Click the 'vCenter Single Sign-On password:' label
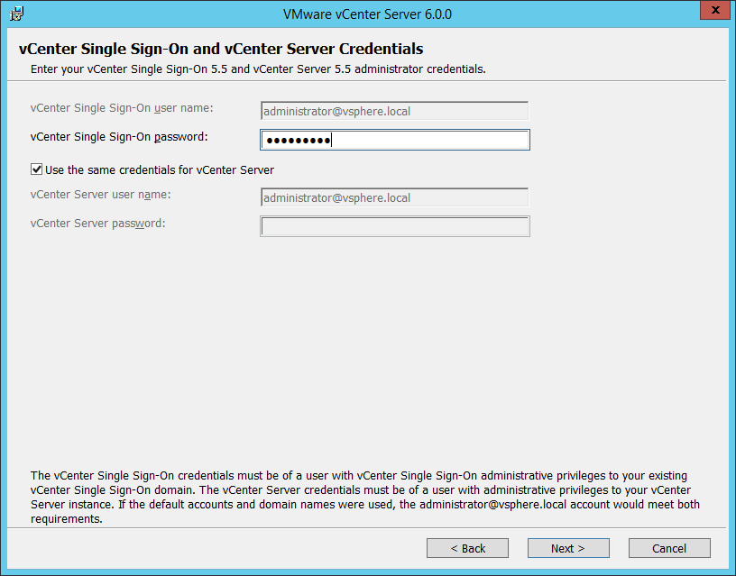Viewport: 736px width, 576px height. (x=119, y=137)
